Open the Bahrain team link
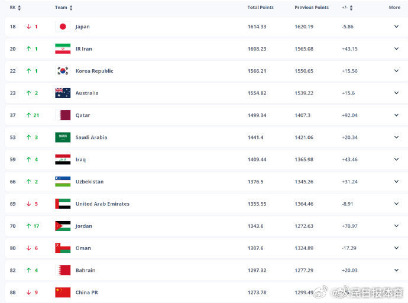408x303 pixels. (85, 271)
